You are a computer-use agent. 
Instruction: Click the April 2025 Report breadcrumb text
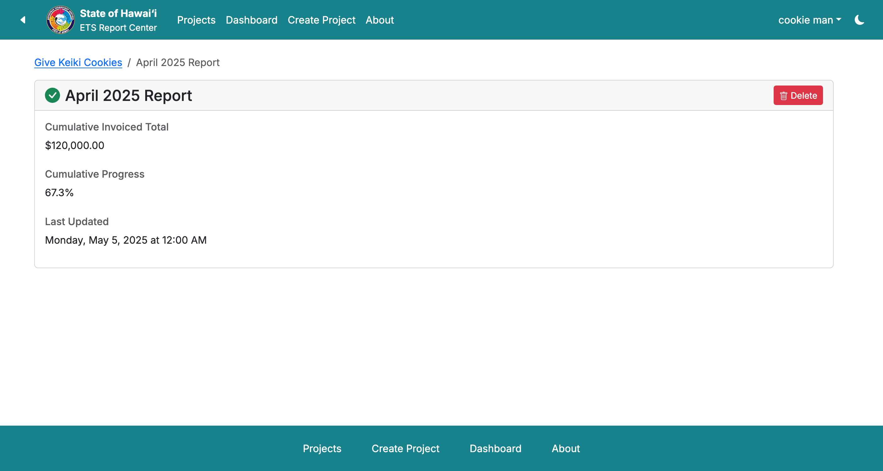(178, 63)
